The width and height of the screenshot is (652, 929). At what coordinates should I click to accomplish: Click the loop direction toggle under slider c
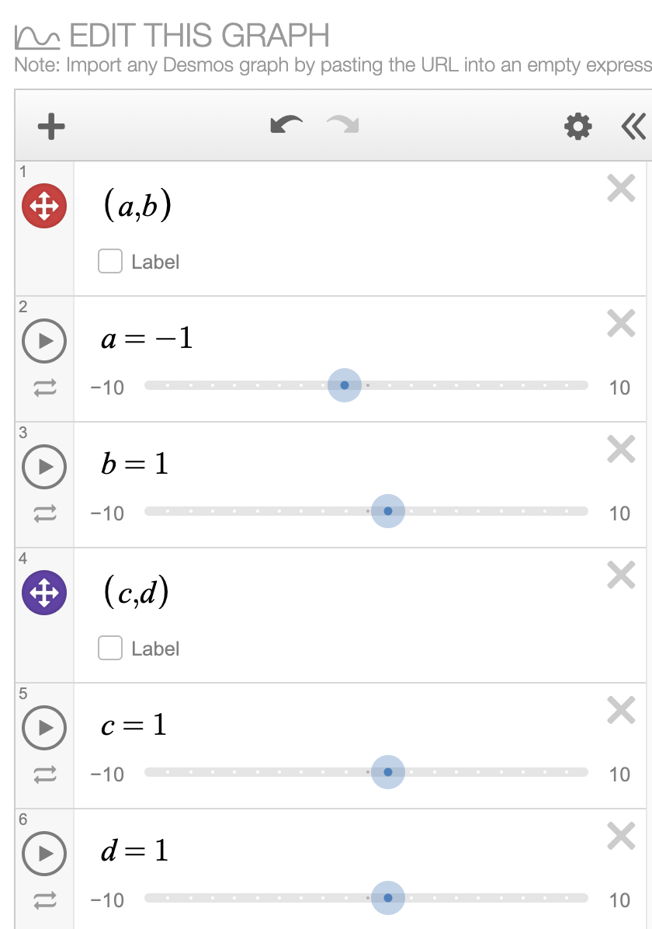(44, 773)
